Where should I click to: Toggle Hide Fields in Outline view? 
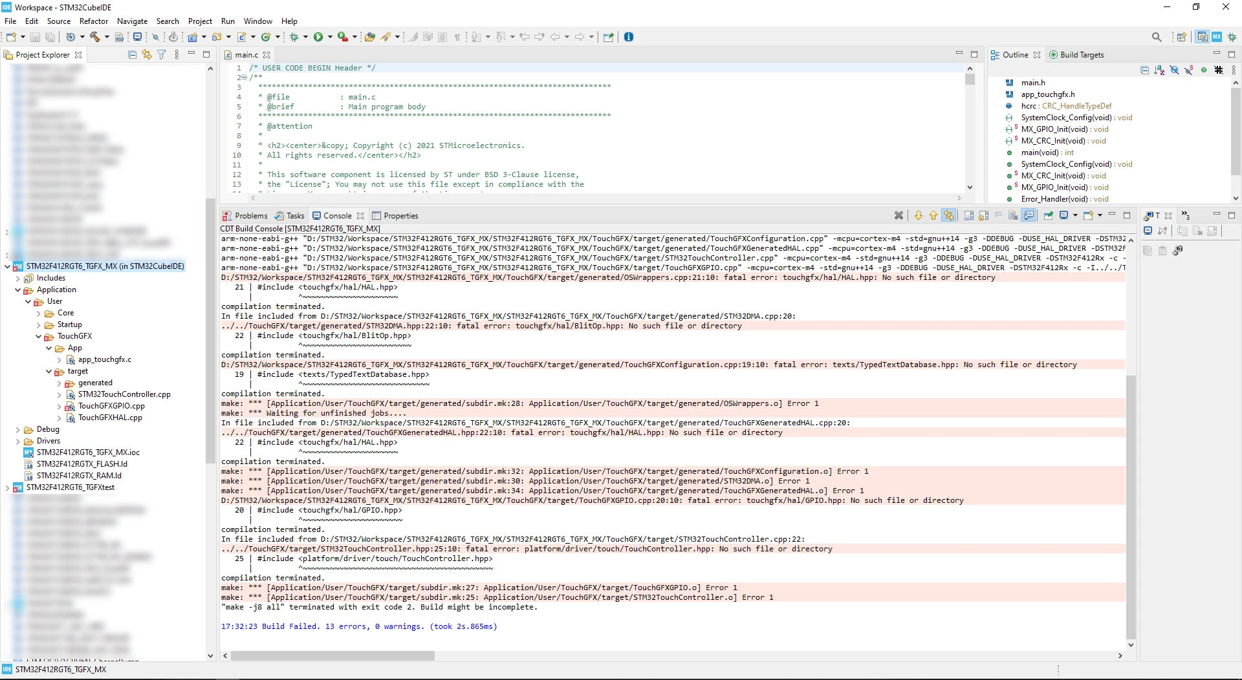pyautogui.click(x=1174, y=70)
